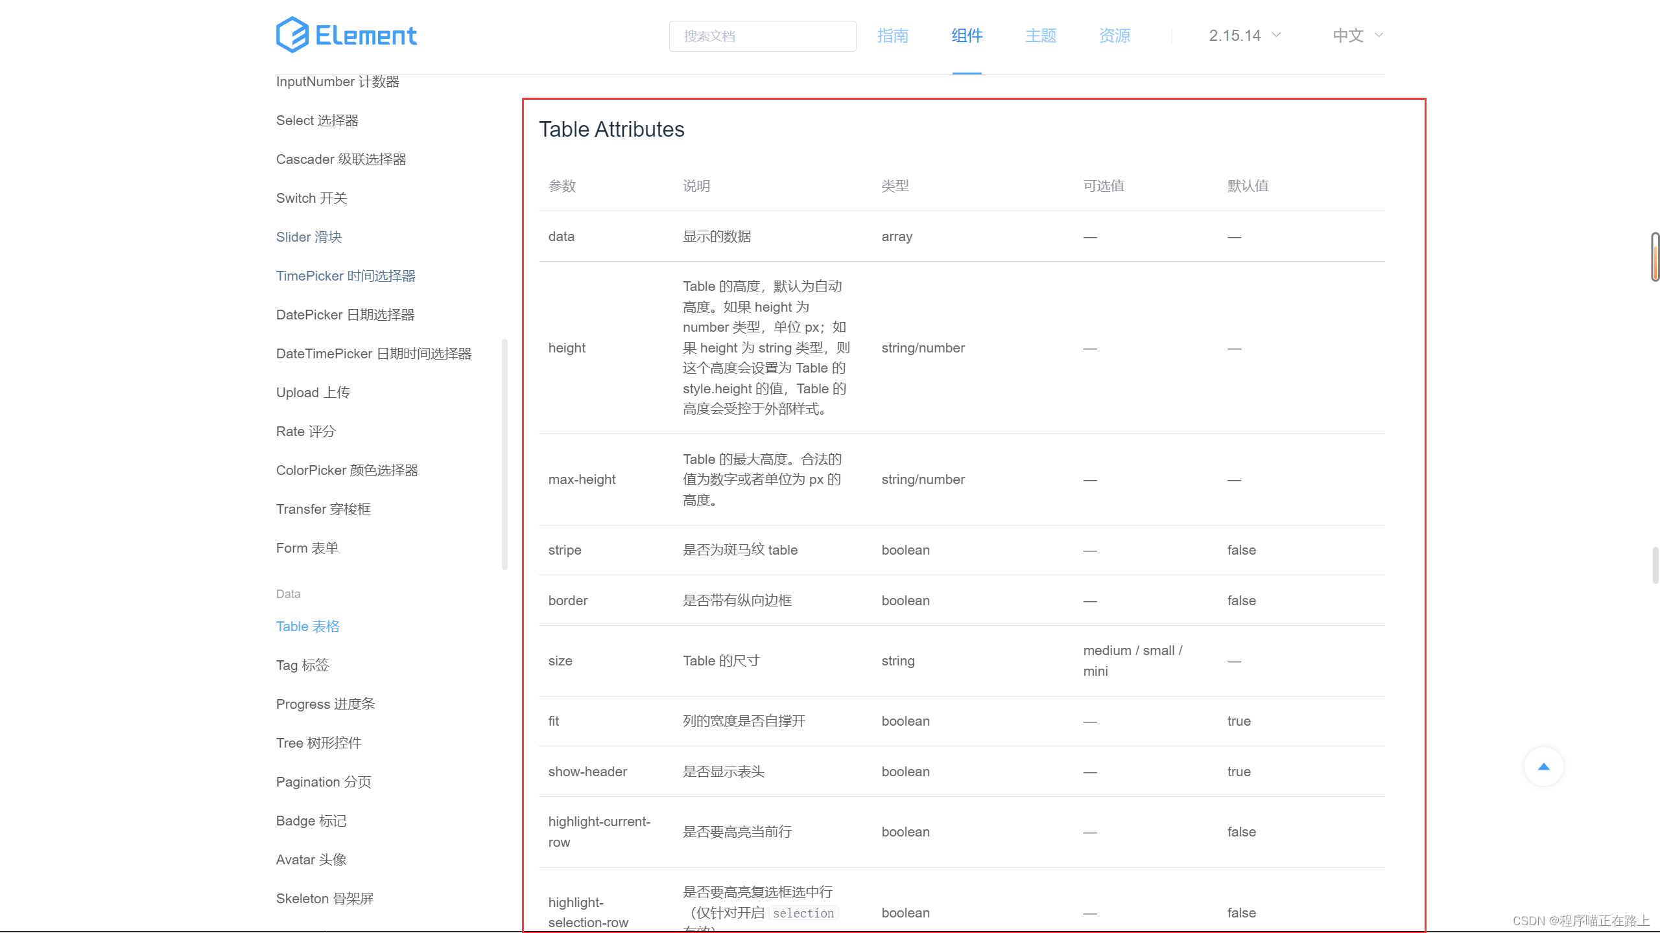Open Pagination 分页 page
The width and height of the screenshot is (1660, 933).
(x=324, y=782)
